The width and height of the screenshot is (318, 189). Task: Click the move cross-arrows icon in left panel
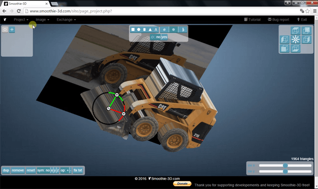point(12,29)
